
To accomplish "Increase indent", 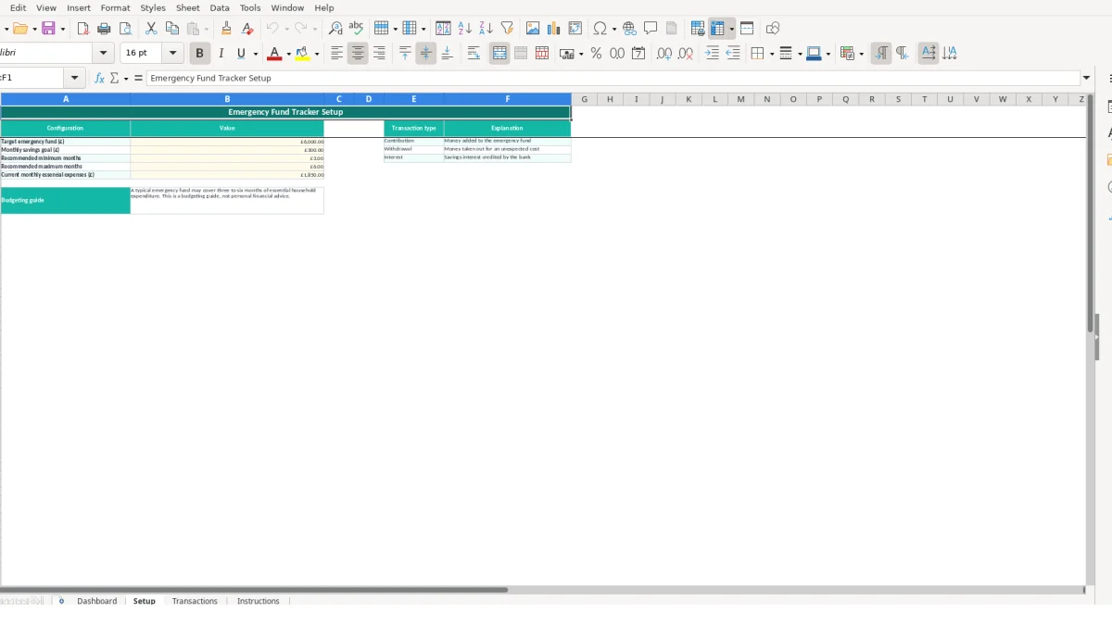I will [x=712, y=54].
